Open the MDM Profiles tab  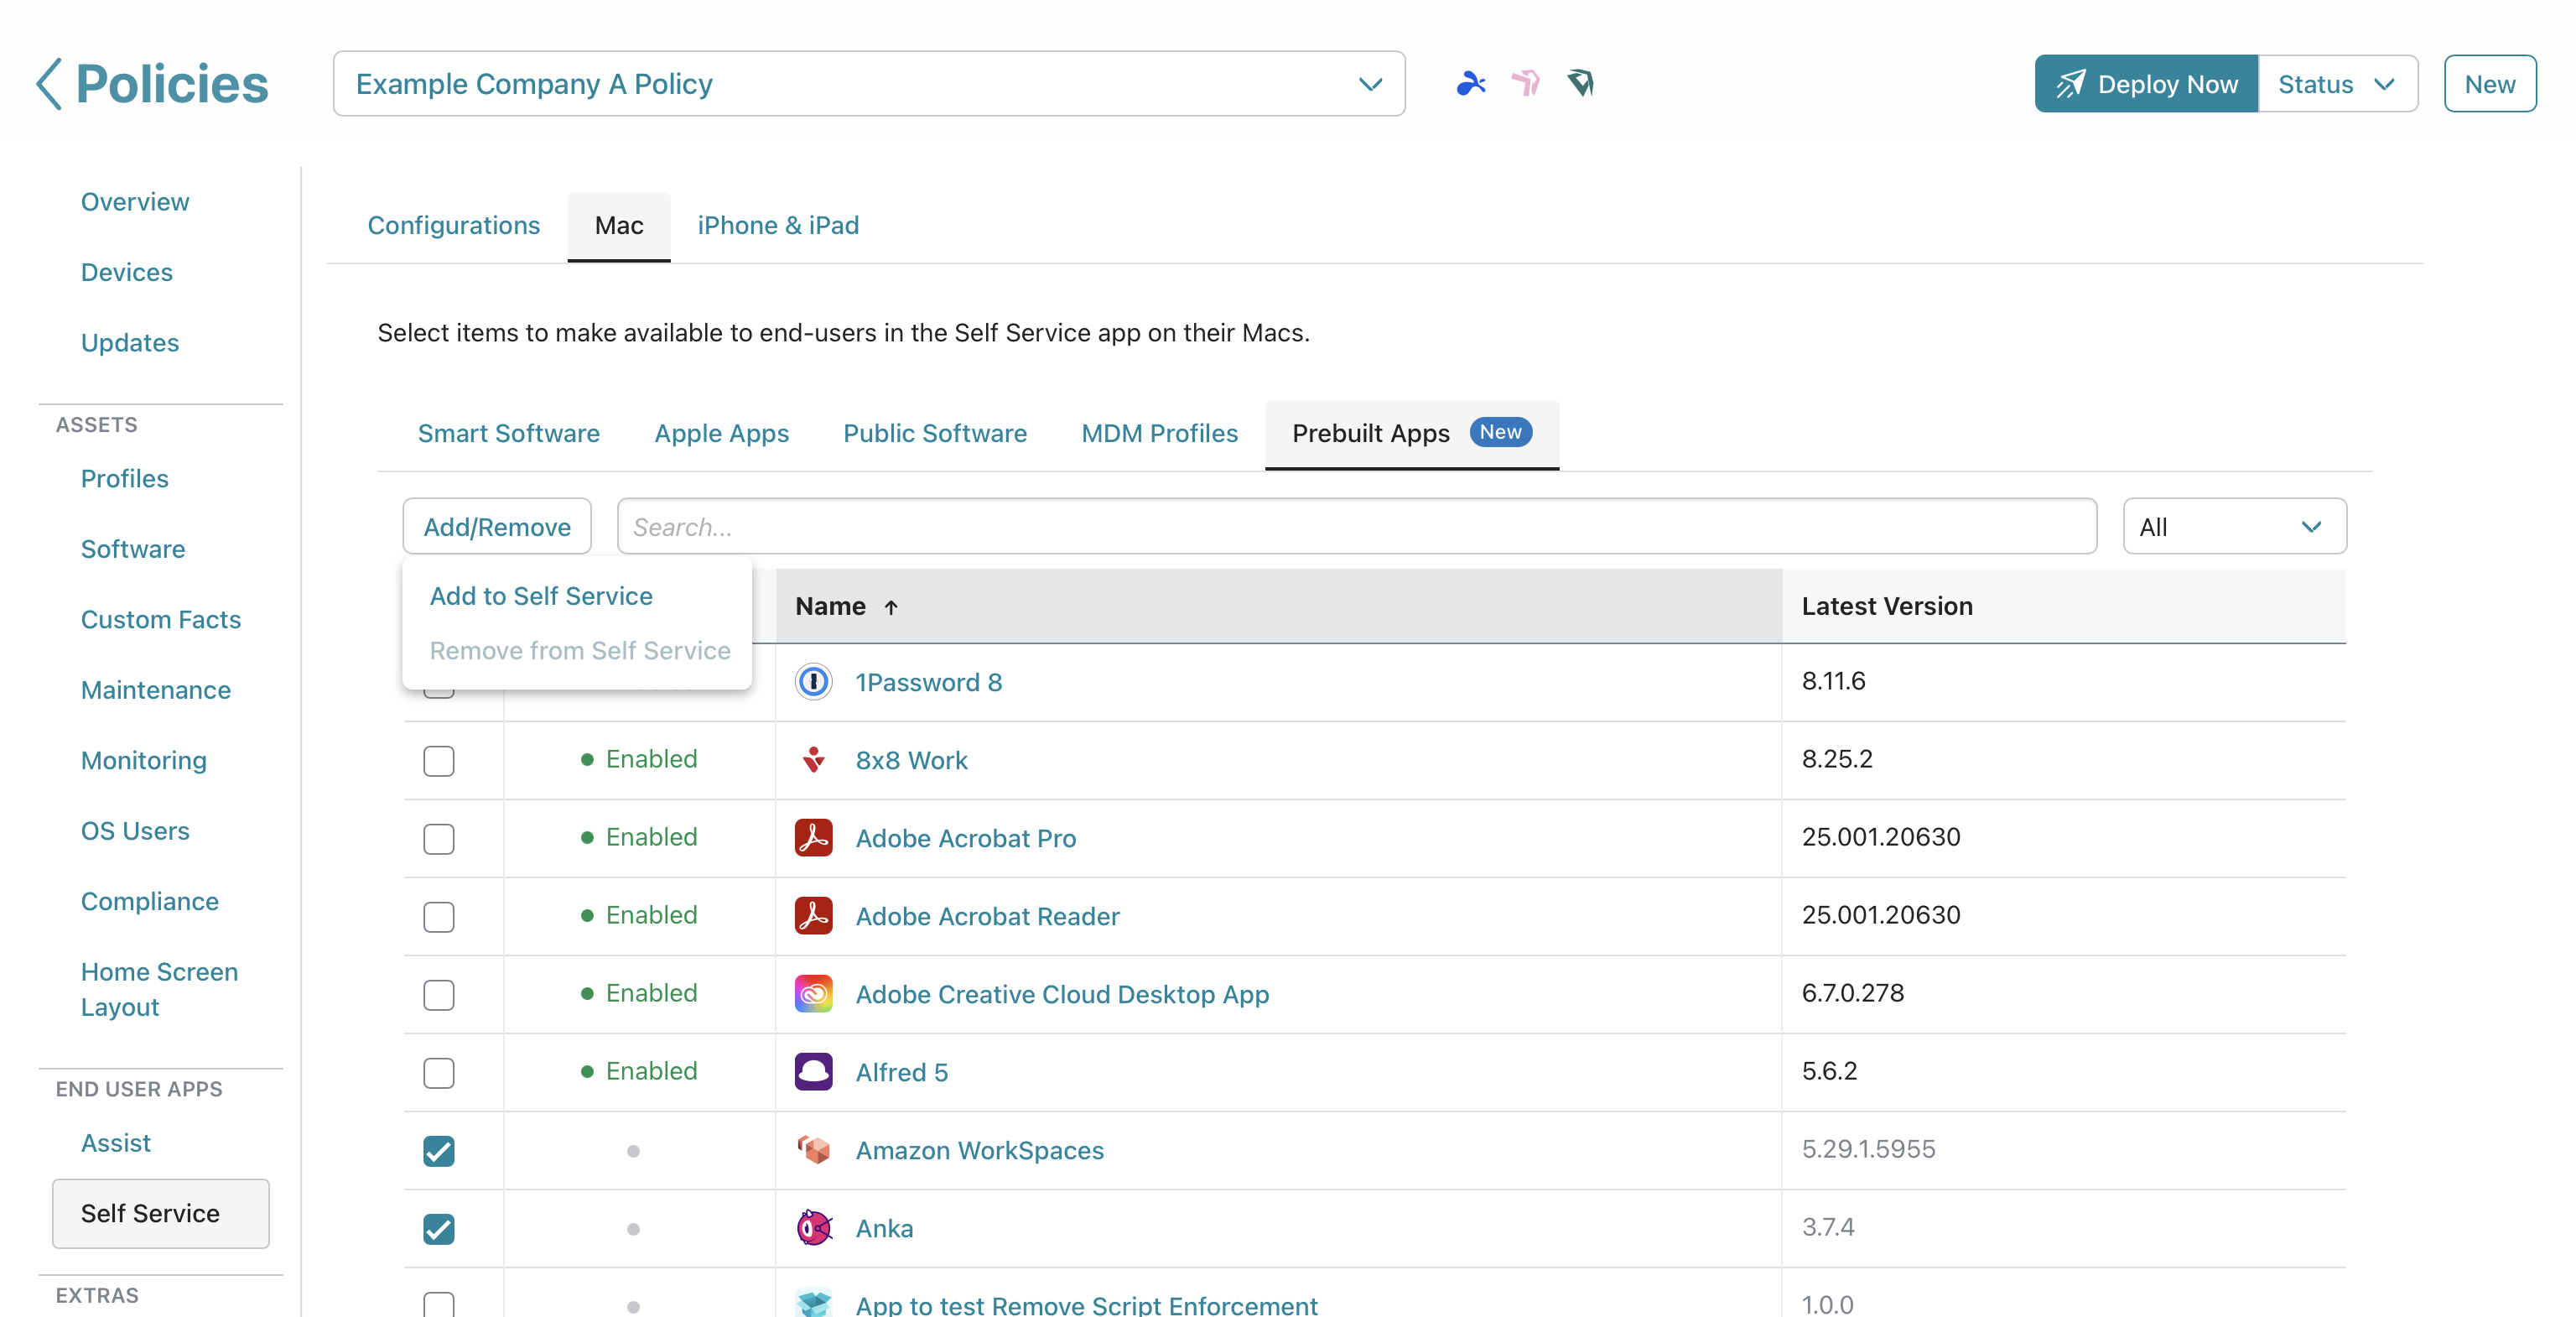(x=1160, y=434)
